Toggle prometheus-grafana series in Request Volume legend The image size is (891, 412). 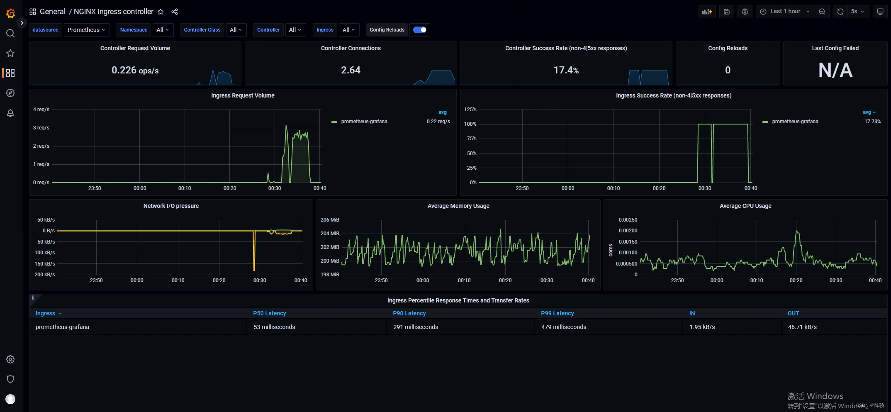coord(364,122)
